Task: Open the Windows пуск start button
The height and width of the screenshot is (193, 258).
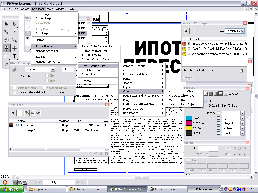Action: tap(12, 189)
